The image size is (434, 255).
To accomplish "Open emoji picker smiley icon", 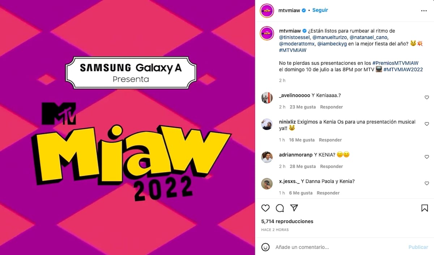I will click(x=265, y=247).
